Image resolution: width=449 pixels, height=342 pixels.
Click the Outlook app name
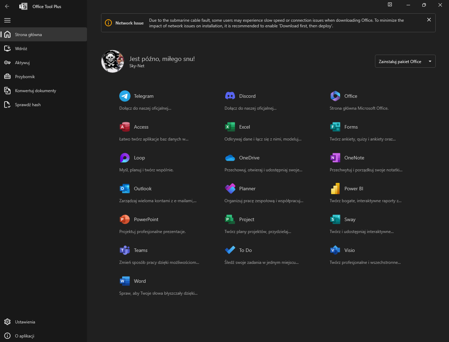click(x=143, y=189)
